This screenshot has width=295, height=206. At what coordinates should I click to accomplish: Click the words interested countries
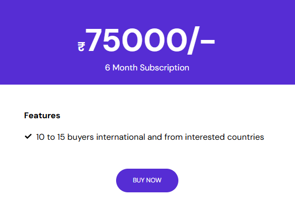pos(224,137)
